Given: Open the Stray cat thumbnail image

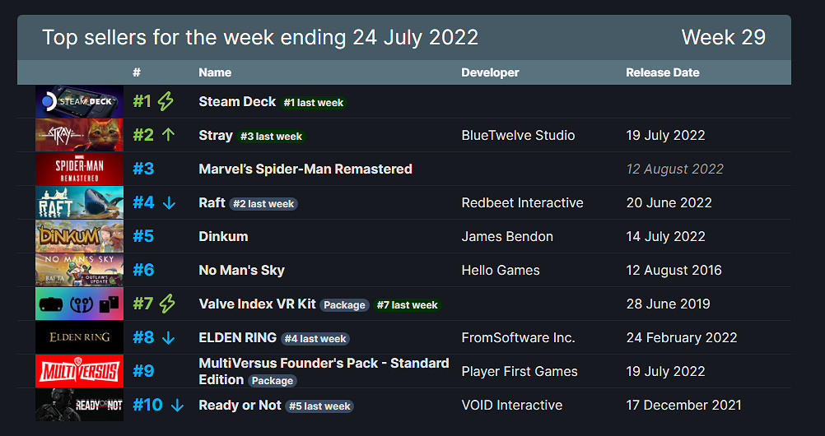Looking at the screenshot, I should tap(79, 135).
